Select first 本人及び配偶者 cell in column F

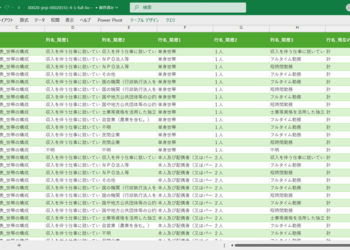pos(185,158)
